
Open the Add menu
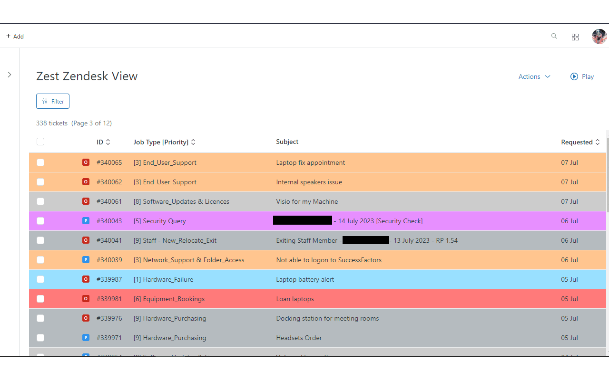(x=15, y=36)
